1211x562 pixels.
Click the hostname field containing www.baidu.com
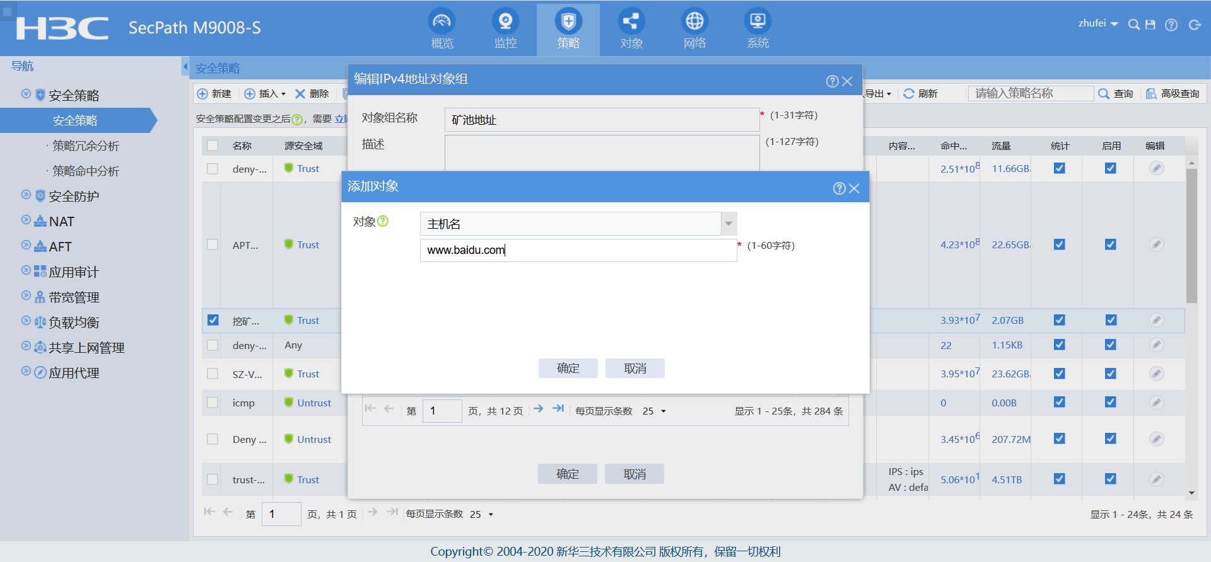[x=578, y=250]
